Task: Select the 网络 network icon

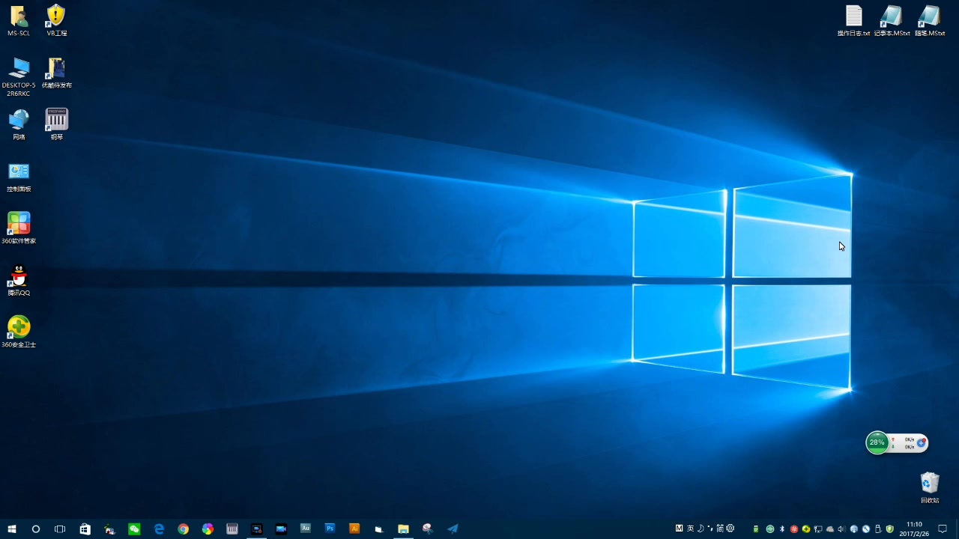Action: [x=19, y=125]
